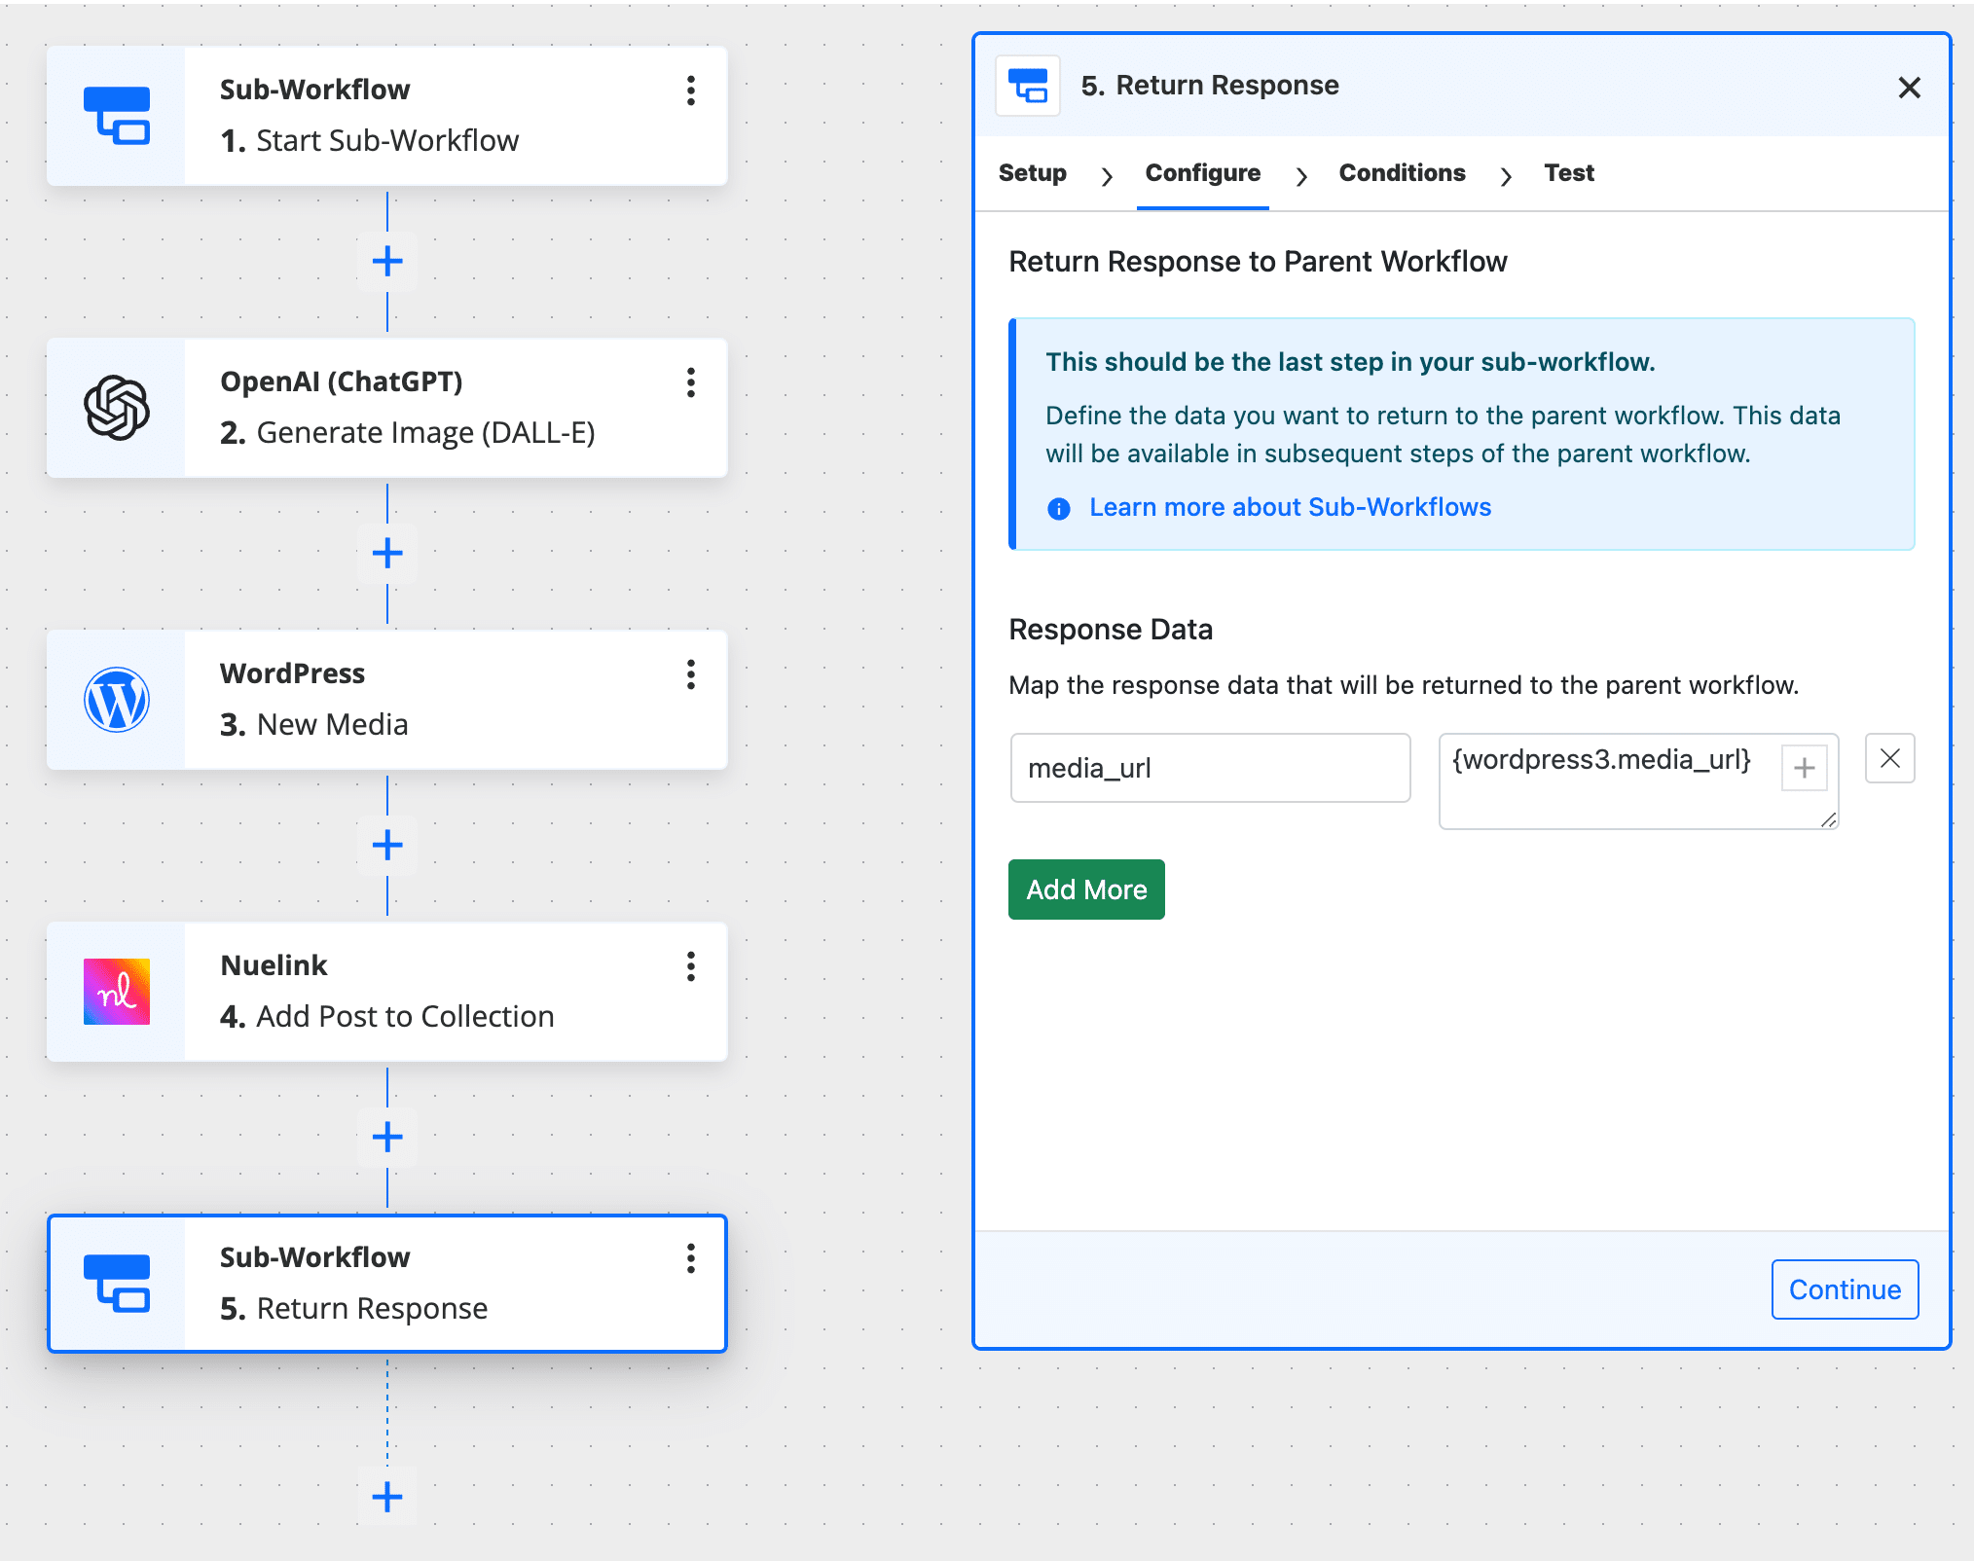This screenshot has width=1974, height=1561.
Task: Click the info icon in the blue callout
Action: [x=1060, y=507]
